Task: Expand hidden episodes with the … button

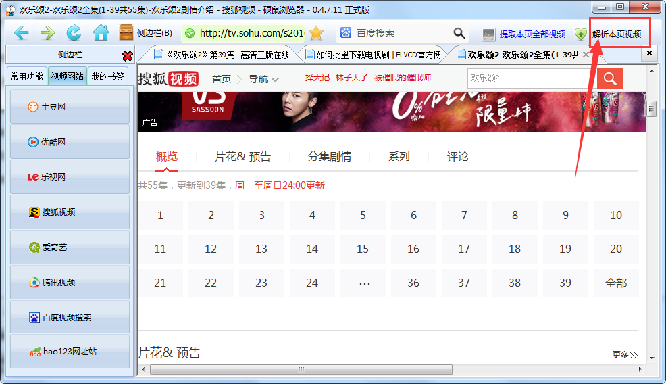Action: [x=363, y=283]
